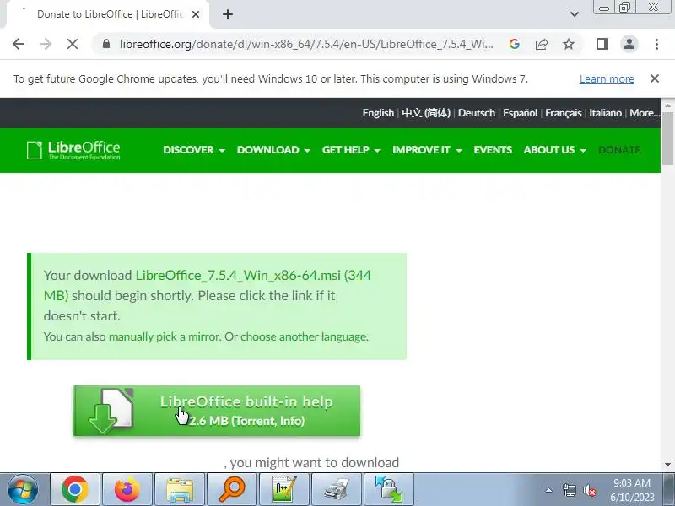Bookmark this page with the star icon

pyautogui.click(x=569, y=44)
